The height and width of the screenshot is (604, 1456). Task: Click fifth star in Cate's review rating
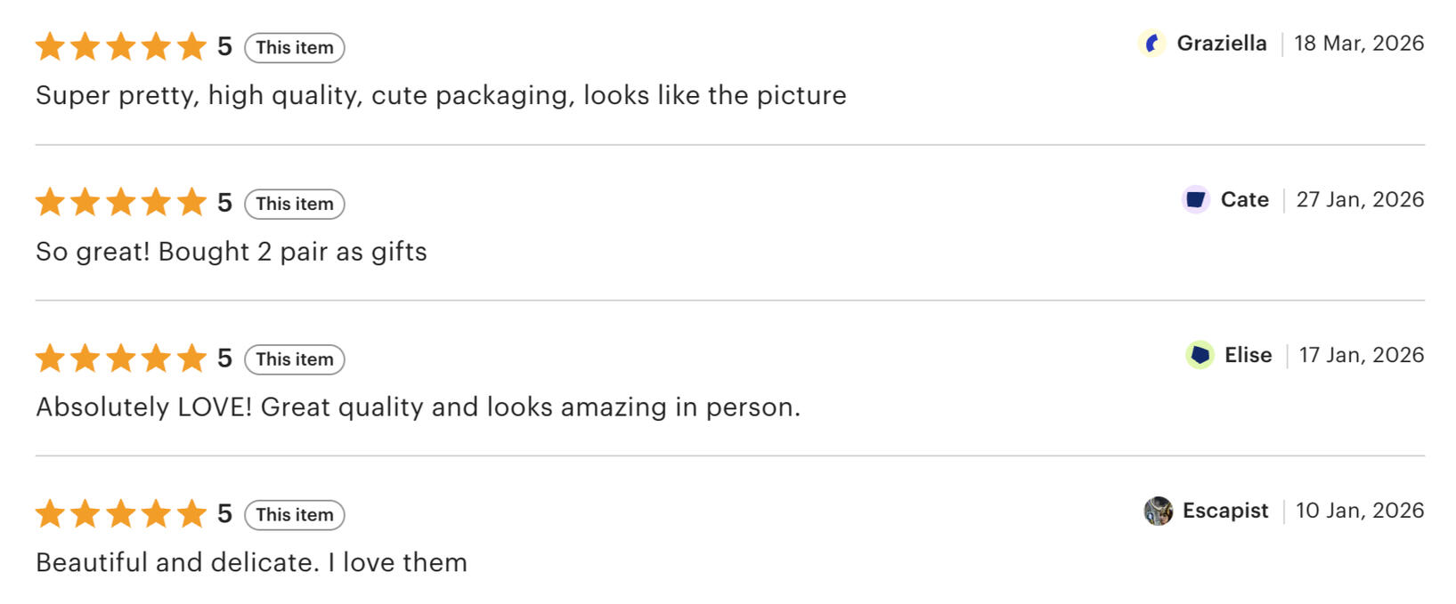click(191, 202)
